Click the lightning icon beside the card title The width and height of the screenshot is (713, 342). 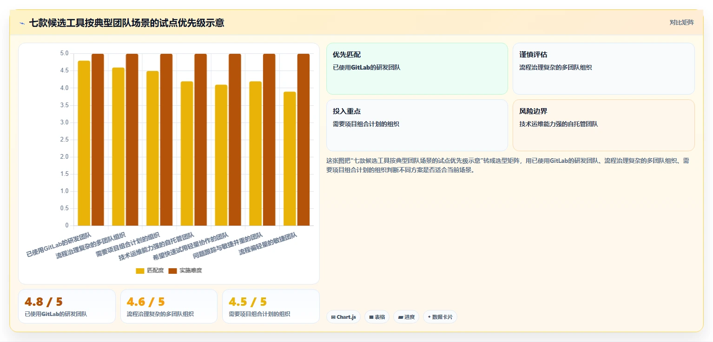click(22, 23)
